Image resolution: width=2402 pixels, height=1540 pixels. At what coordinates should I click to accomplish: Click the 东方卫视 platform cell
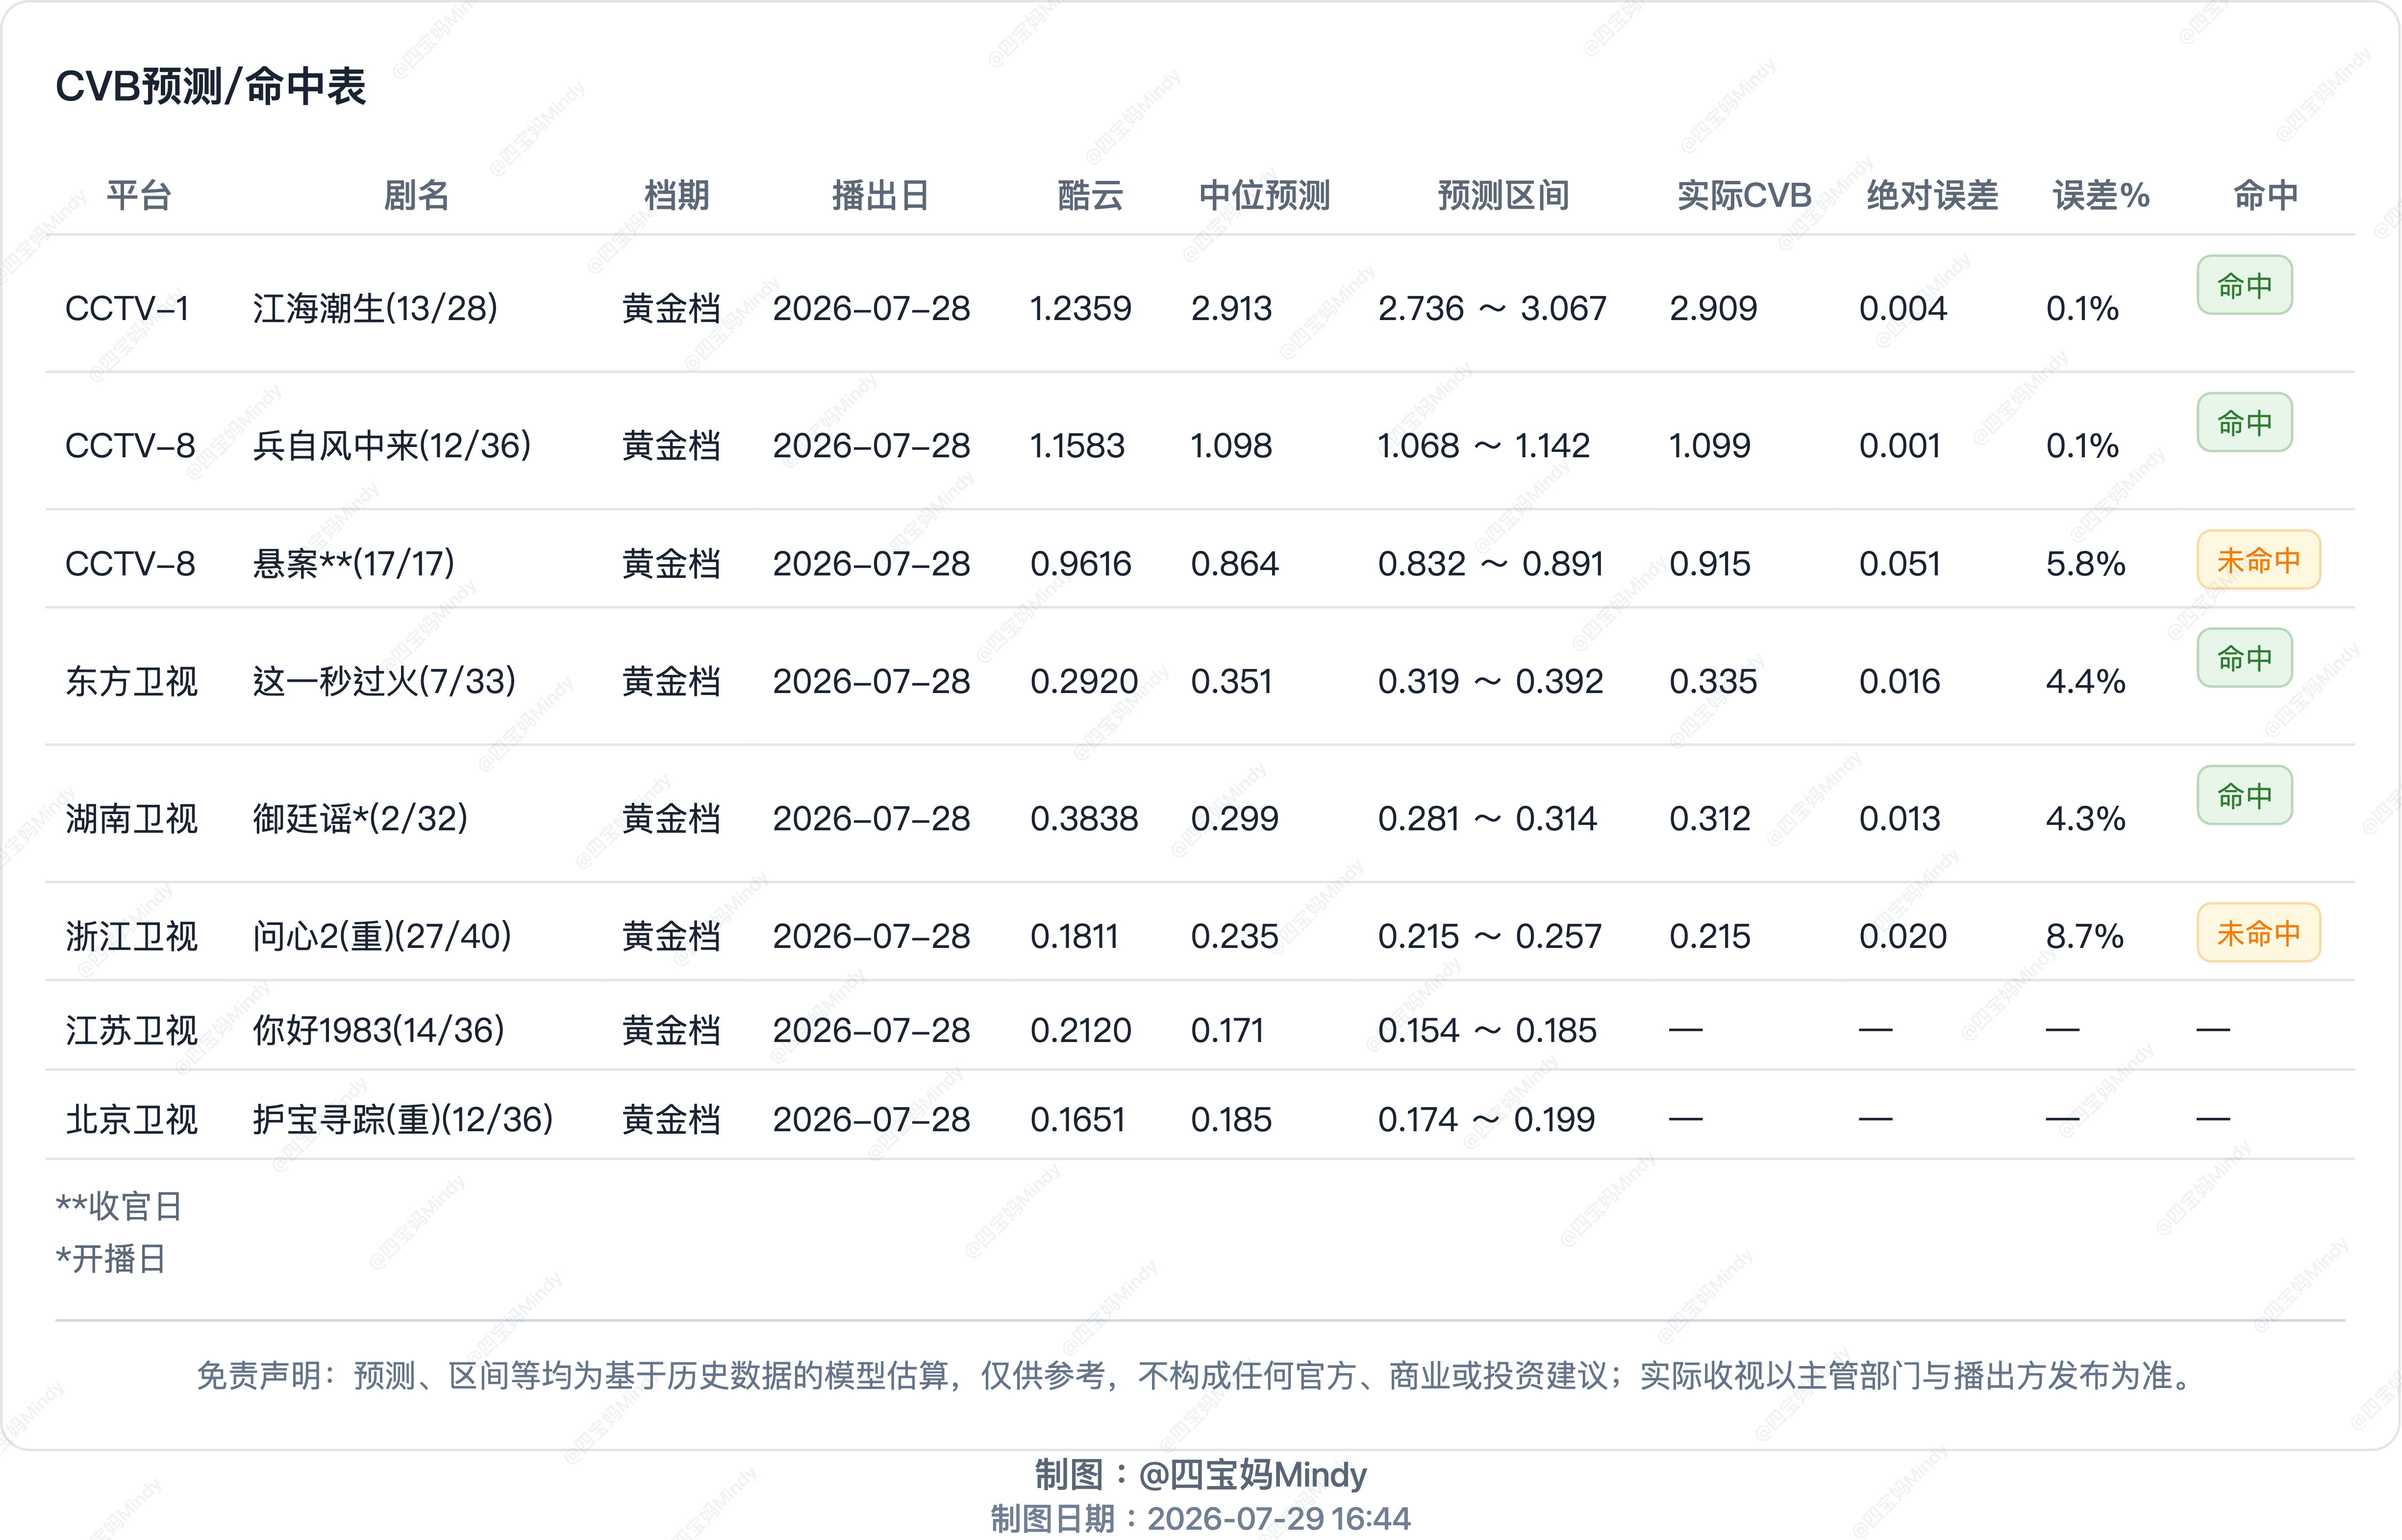click(x=132, y=681)
